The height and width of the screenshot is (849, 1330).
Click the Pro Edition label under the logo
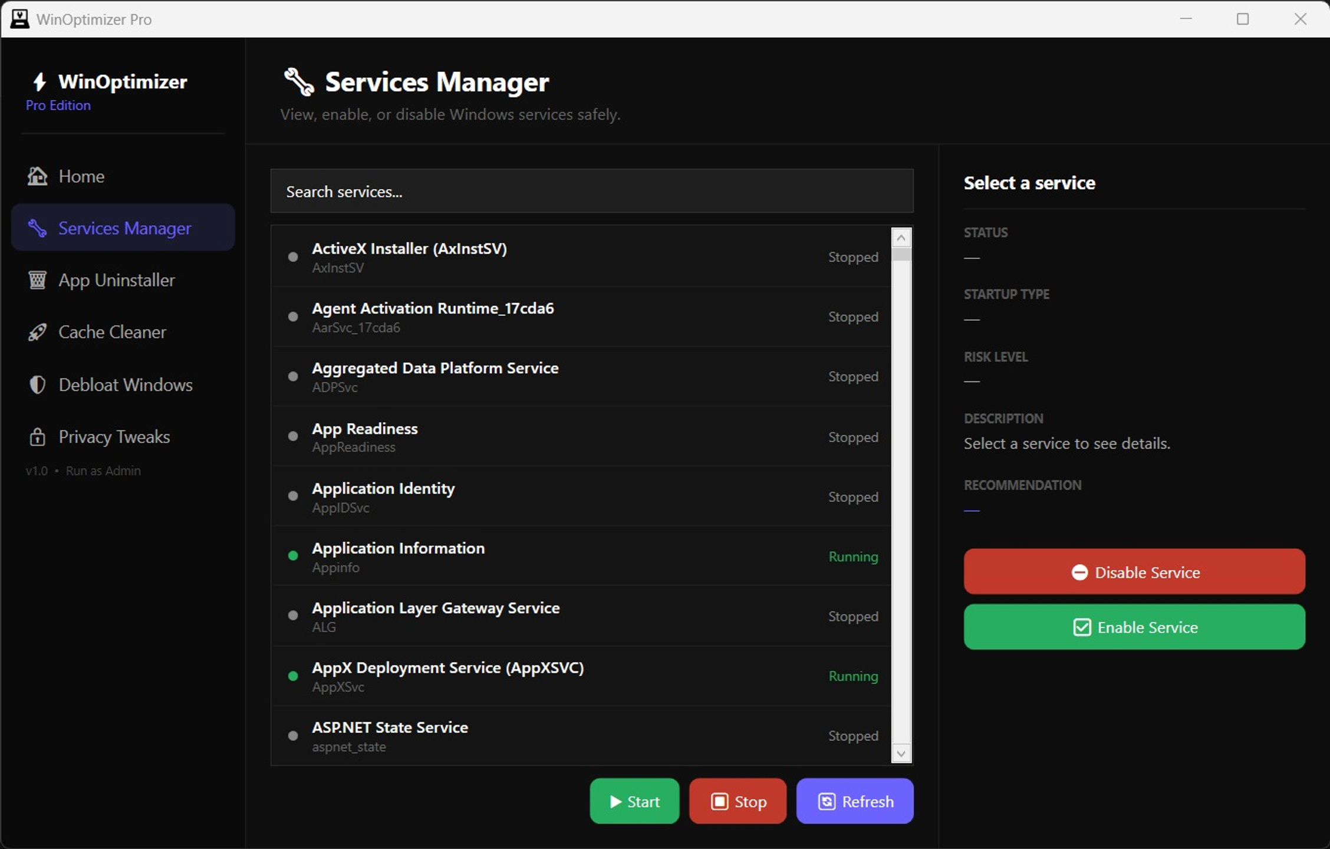(x=58, y=105)
